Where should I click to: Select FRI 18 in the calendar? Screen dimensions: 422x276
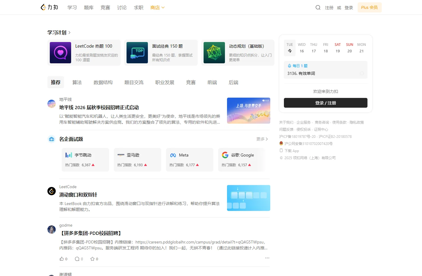[326, 48]
